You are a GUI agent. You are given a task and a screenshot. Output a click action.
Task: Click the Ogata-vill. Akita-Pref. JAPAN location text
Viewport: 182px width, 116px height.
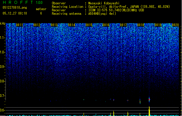(x=129, y=7)
